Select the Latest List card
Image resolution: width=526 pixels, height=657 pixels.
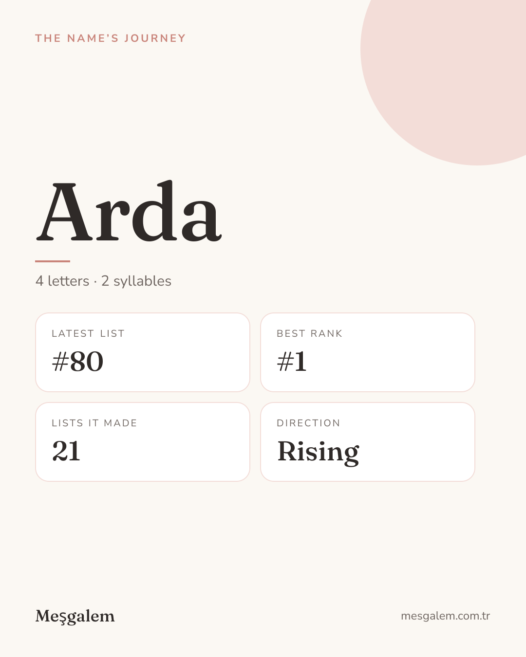pos(143,352)
